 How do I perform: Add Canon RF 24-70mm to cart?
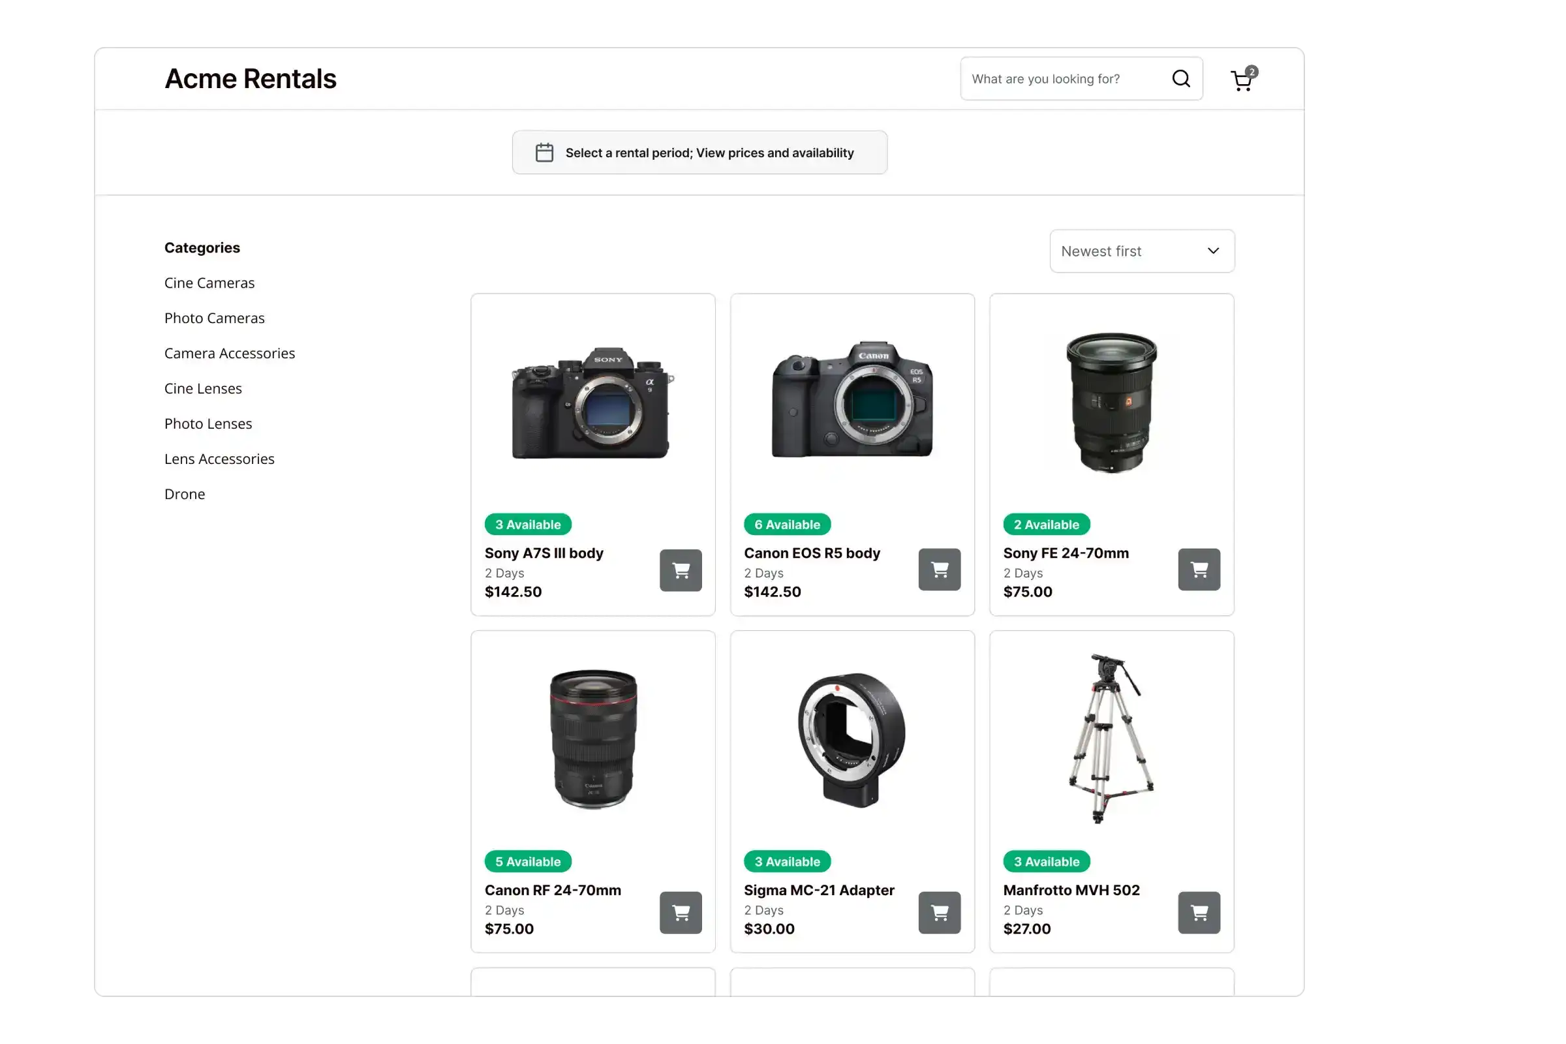(x=681, y=912)
